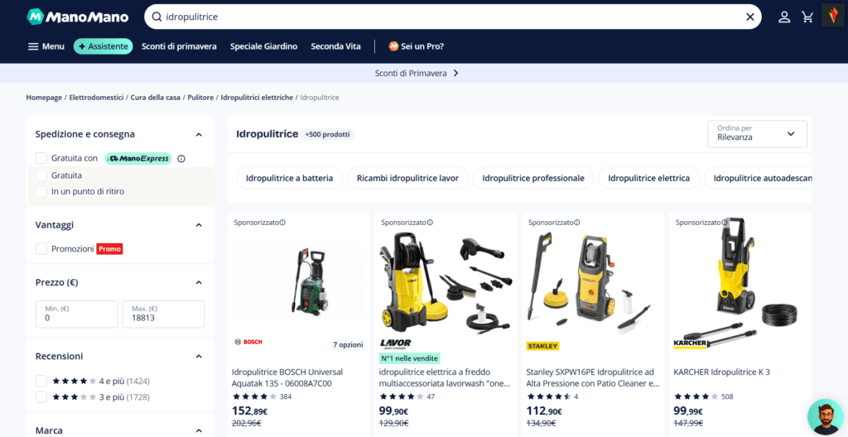Collapse Spedizione e consegna section
The image size is (848, 437).
(199, 134)
